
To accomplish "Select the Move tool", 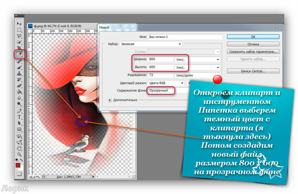I will click(x=19, y=23).
